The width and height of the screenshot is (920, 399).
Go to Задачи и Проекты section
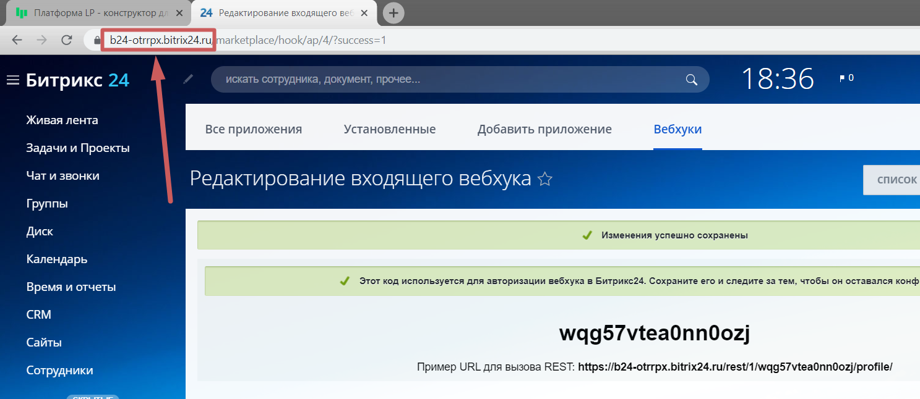tap(77, 148)
